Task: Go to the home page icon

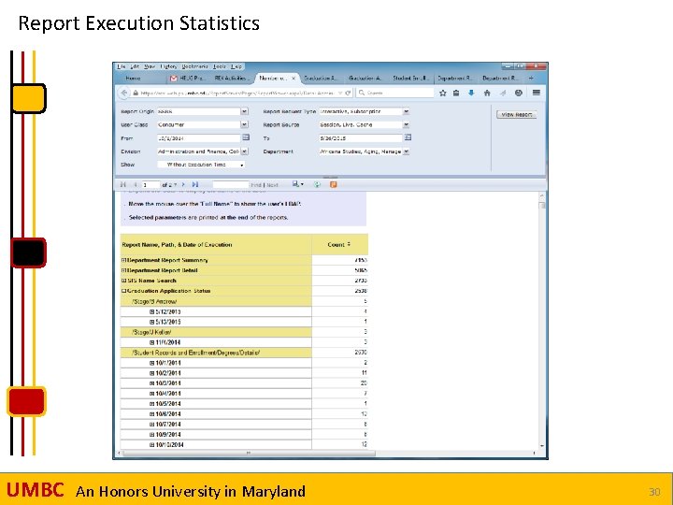Action: [487, 93]
